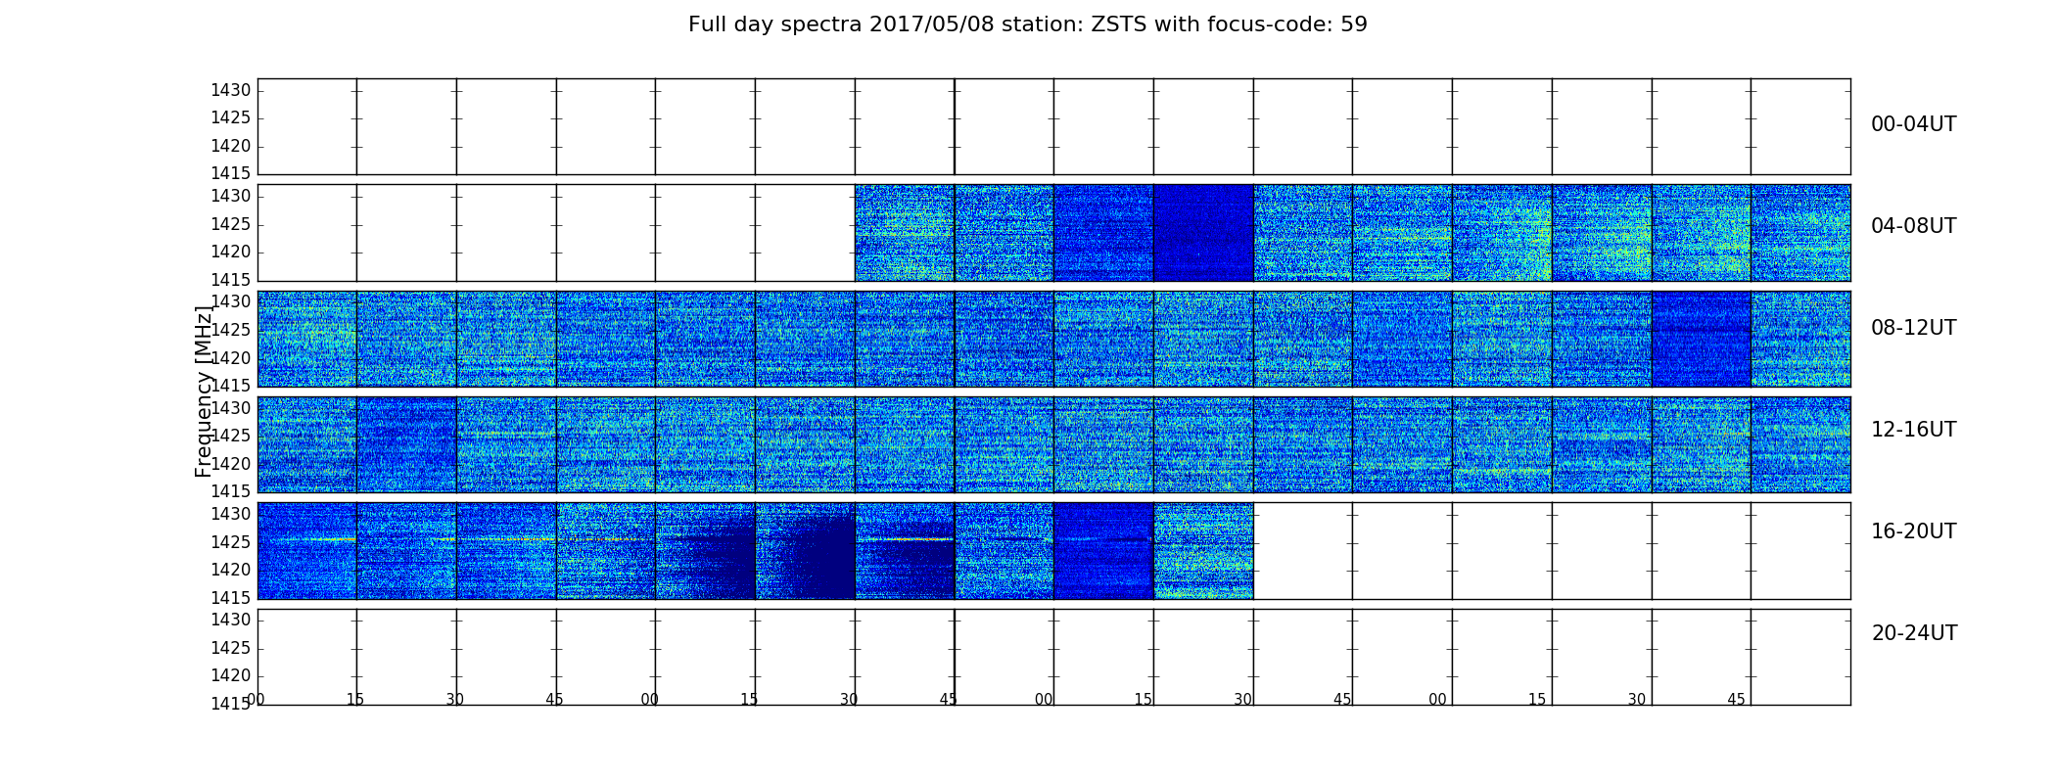Click the 1415 tick of the 12-16UT row
The image size is (2056, 783).
pos(231,491)
